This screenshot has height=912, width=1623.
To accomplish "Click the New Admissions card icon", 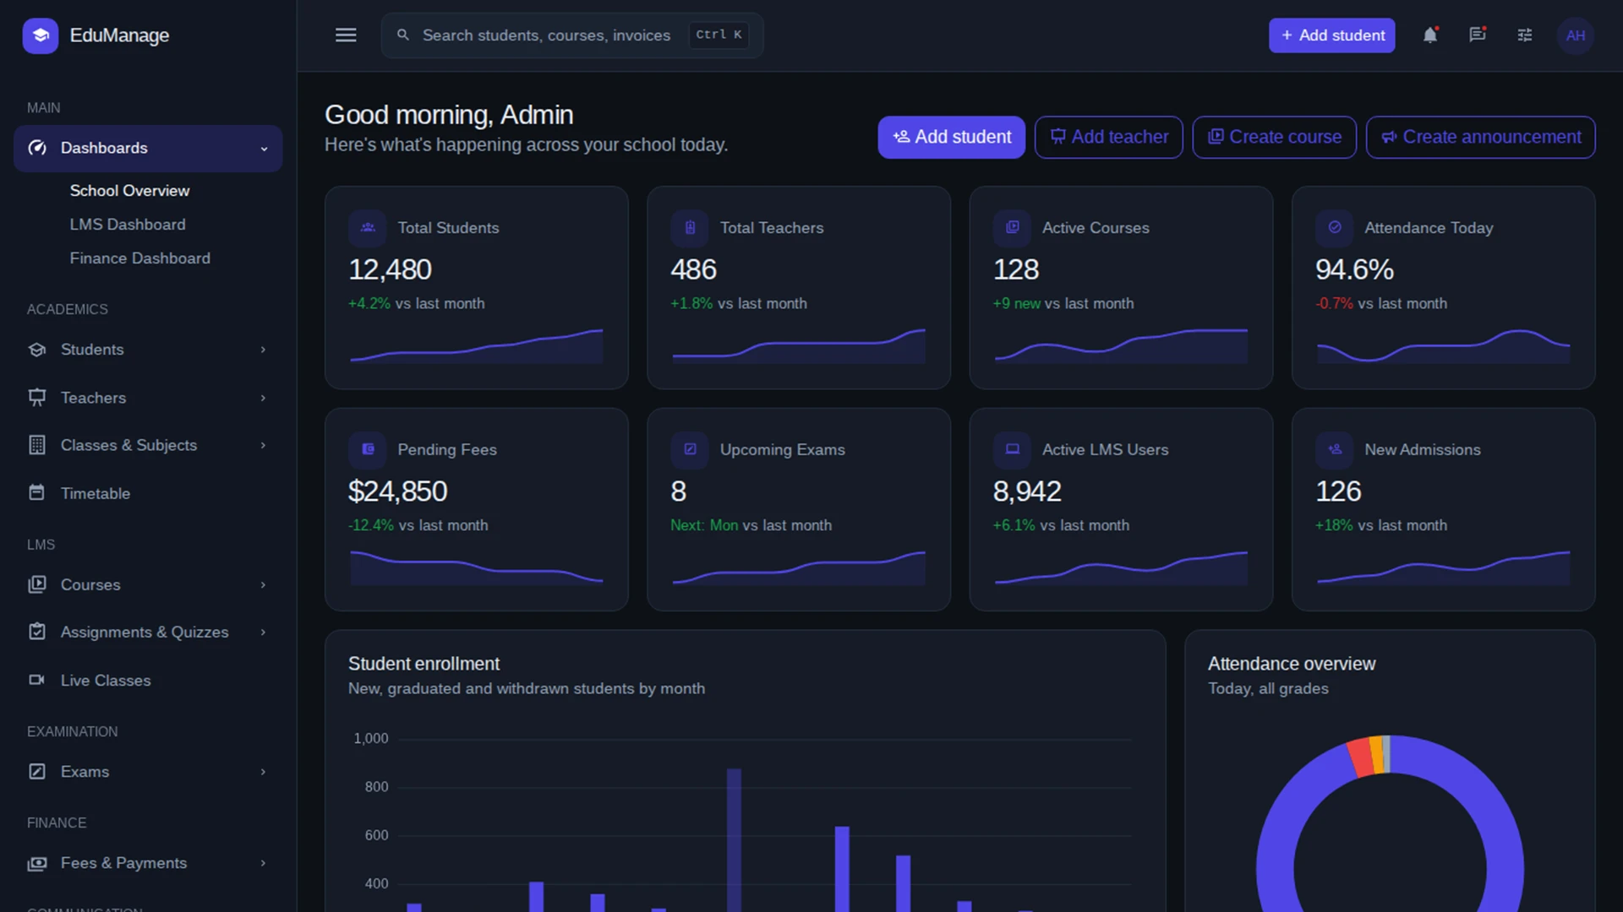I will coord(1335,450).
